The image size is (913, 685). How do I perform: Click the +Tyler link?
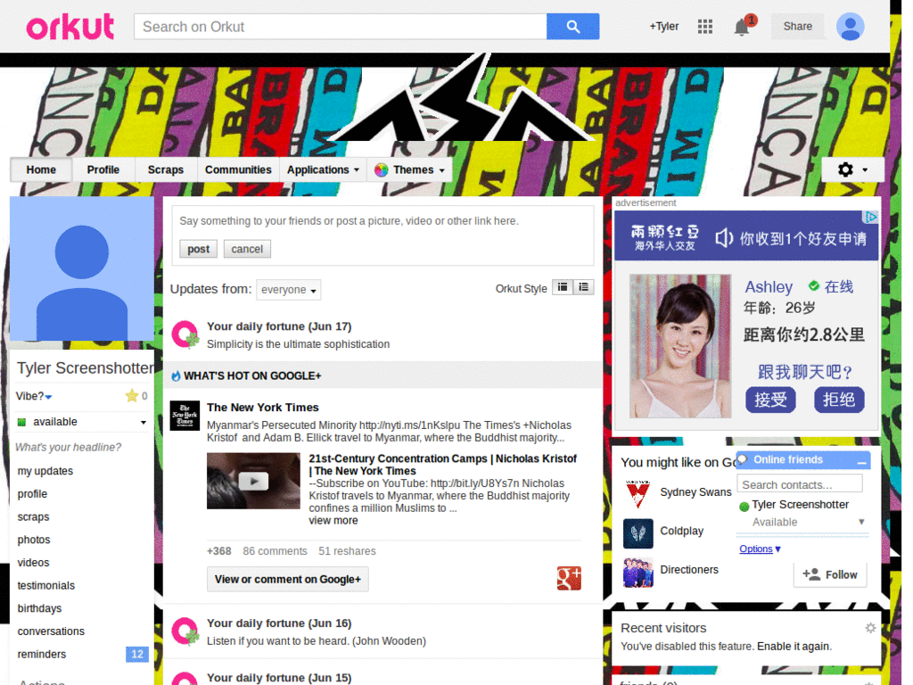[x=664, y=26]
